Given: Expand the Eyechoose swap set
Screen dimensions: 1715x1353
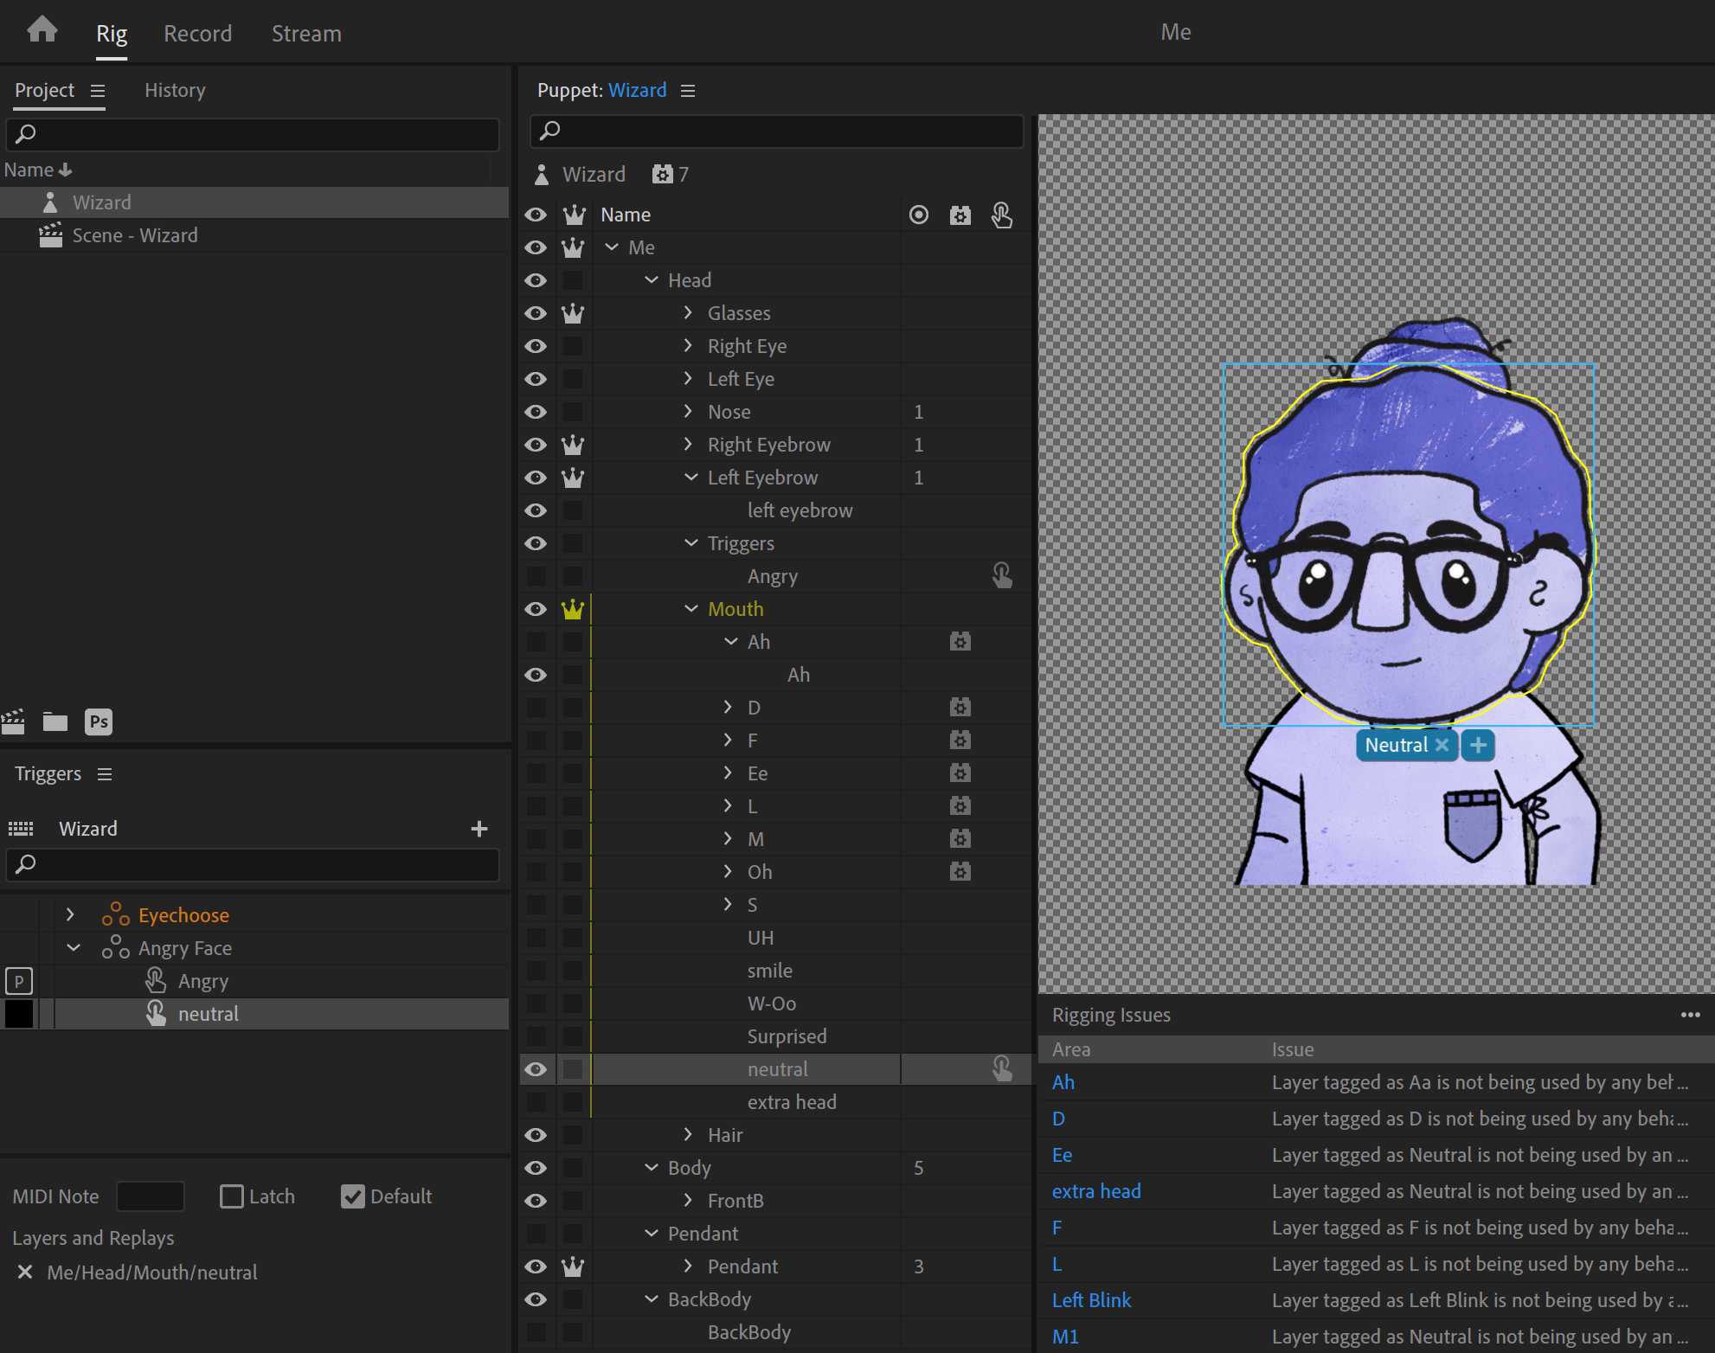Looking at the screenshot, I should pos(70,914).
